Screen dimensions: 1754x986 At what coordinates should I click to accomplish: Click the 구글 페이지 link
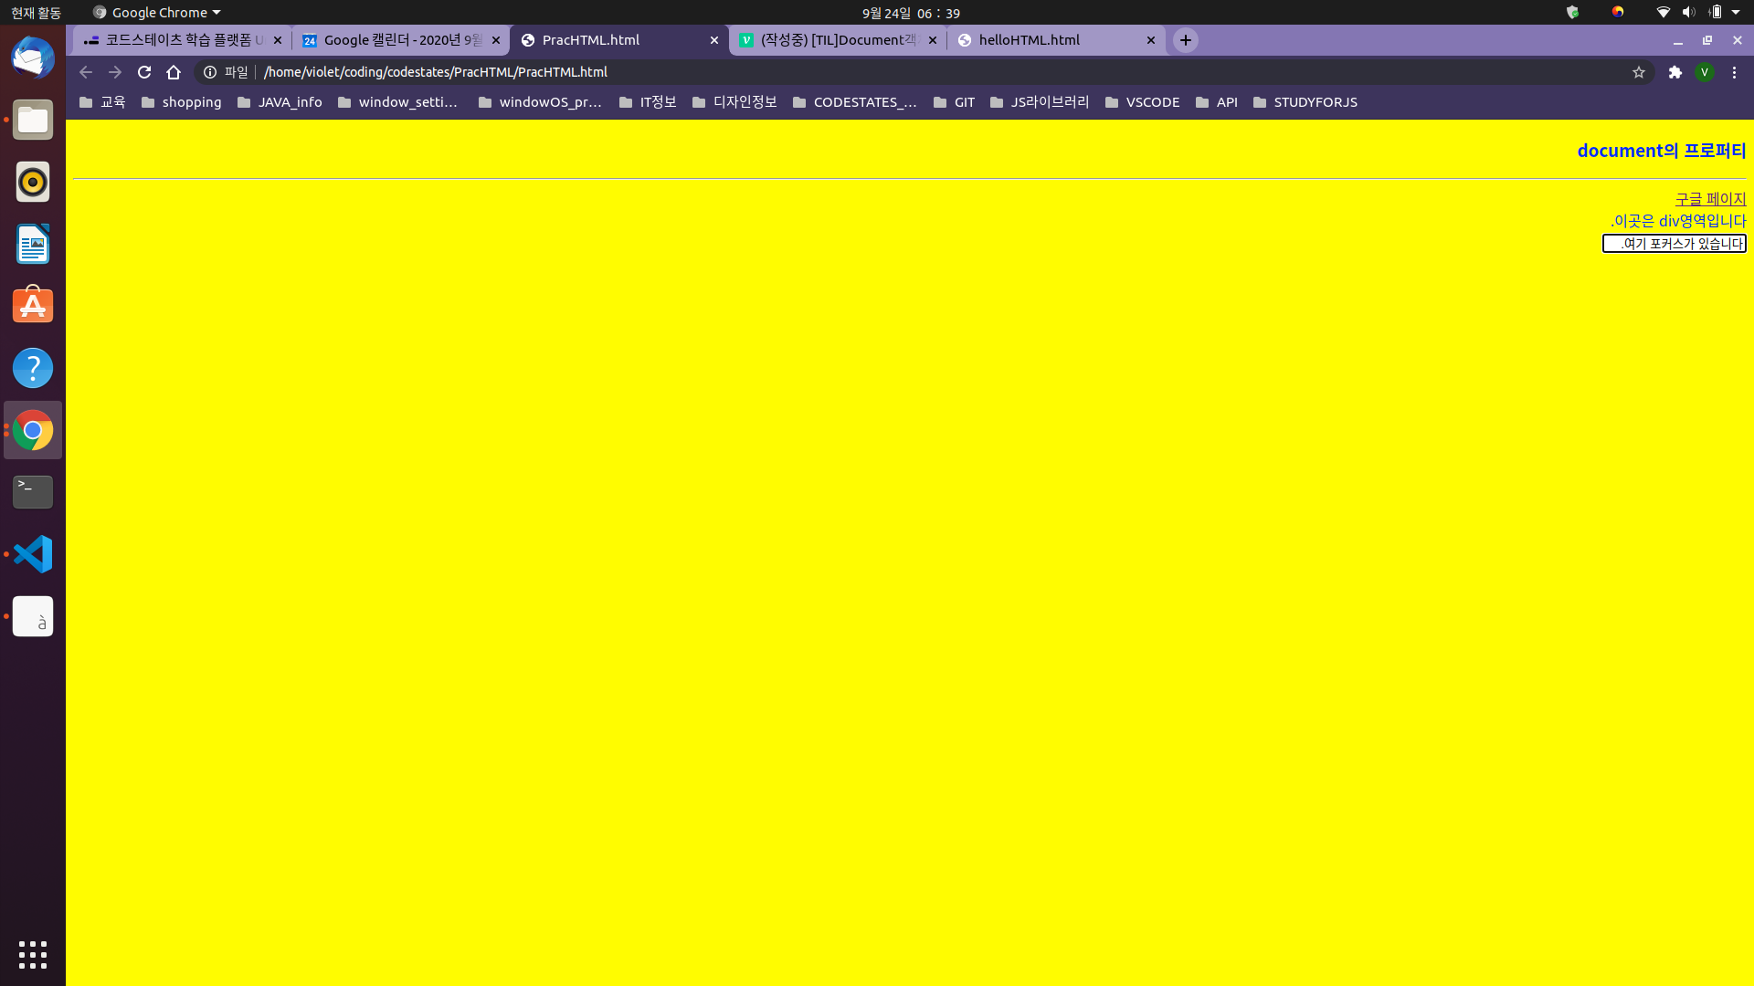1710,199
